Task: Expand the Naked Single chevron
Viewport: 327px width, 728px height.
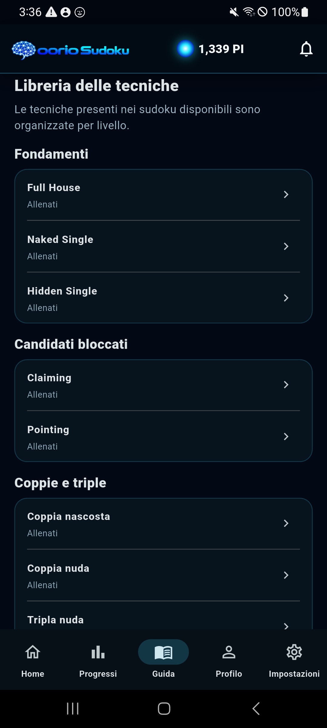Action: pyautogui.click(x=286, y=246)
